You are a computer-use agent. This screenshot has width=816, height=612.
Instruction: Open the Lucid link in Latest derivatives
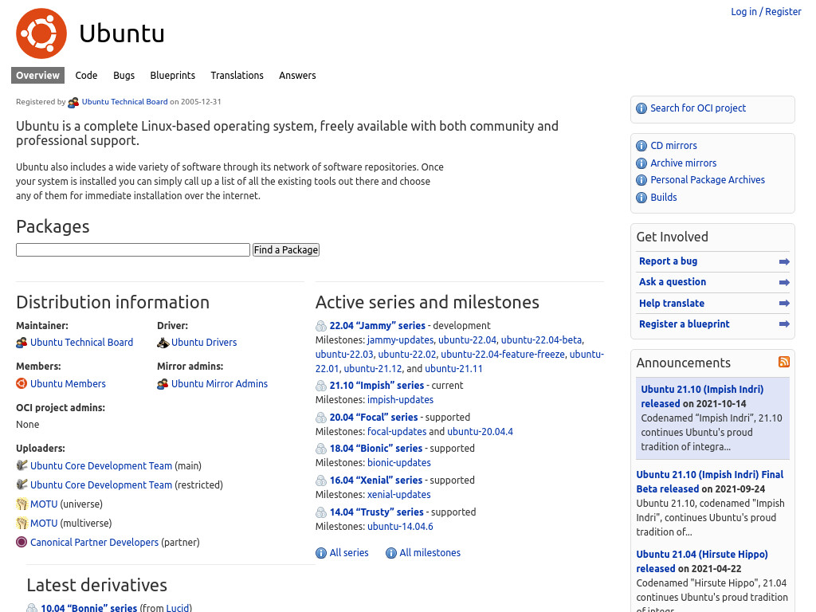coord(178,608)
